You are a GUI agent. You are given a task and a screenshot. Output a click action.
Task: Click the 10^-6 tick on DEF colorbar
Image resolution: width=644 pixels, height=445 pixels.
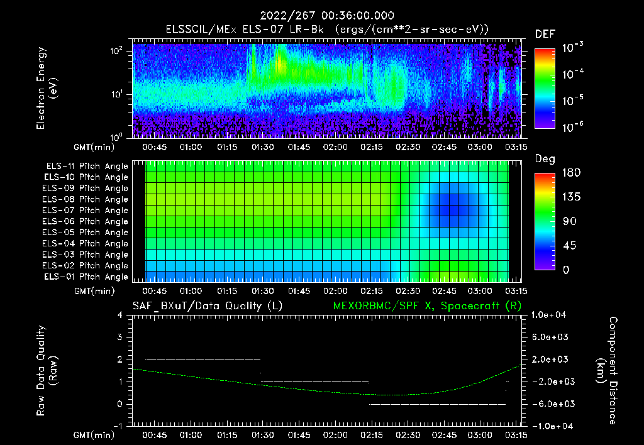[572, 127]
